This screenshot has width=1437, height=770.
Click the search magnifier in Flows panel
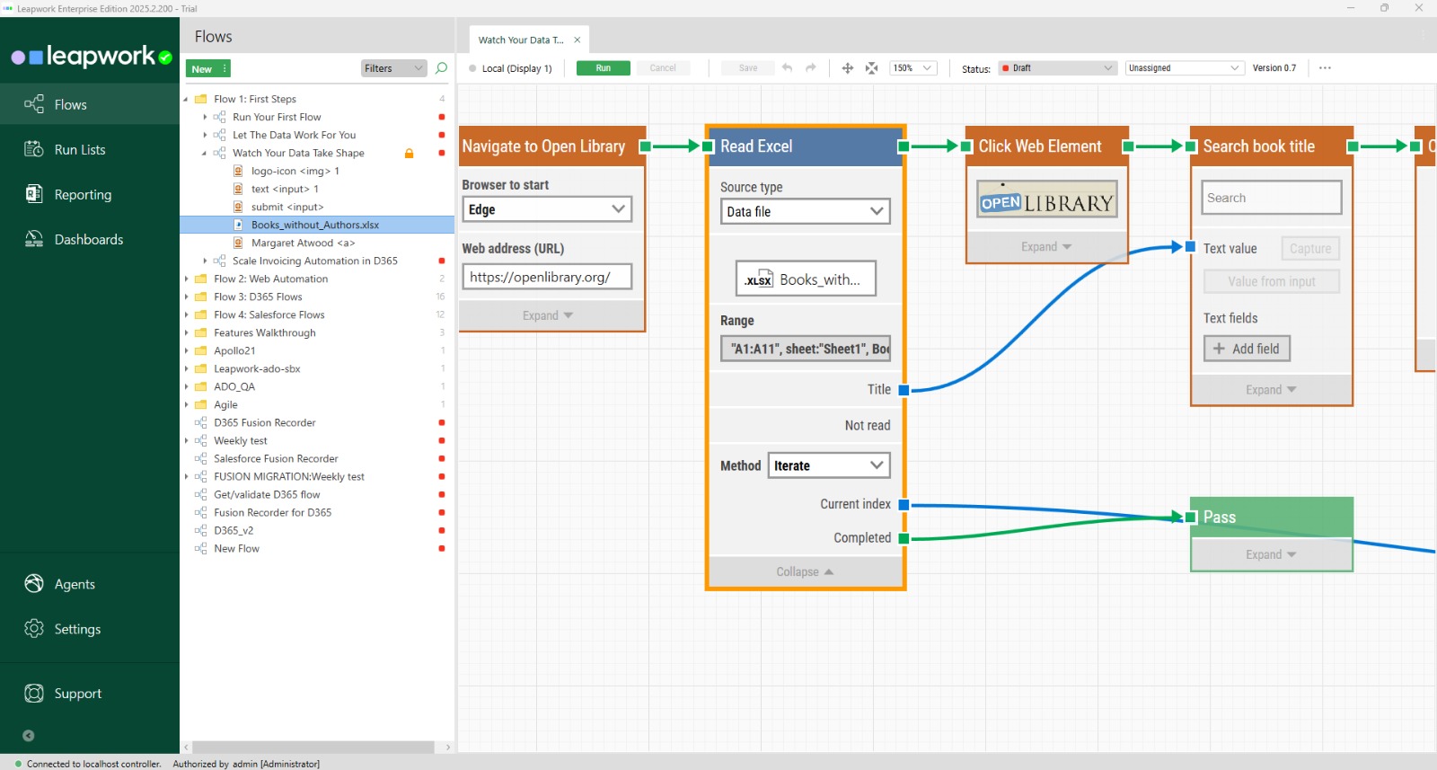[x=441, y=68]
